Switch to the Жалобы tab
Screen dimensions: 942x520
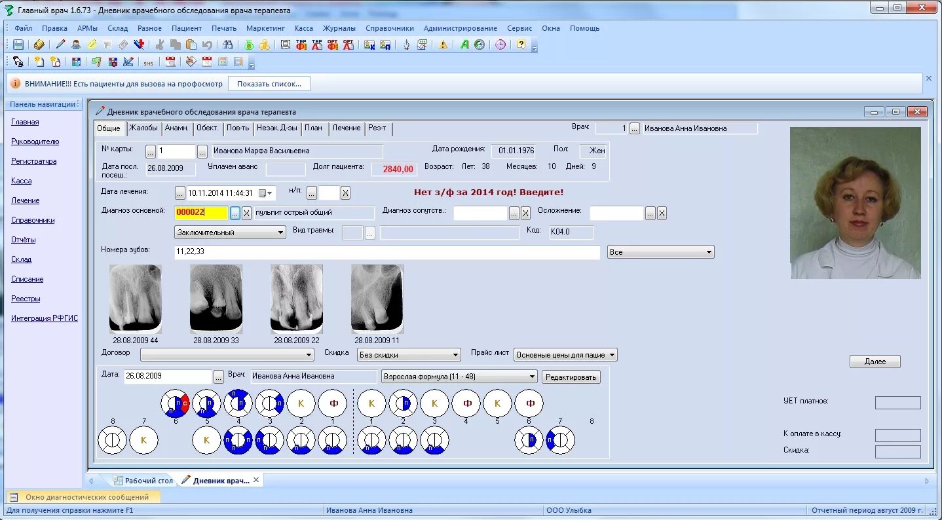[143, 128]
